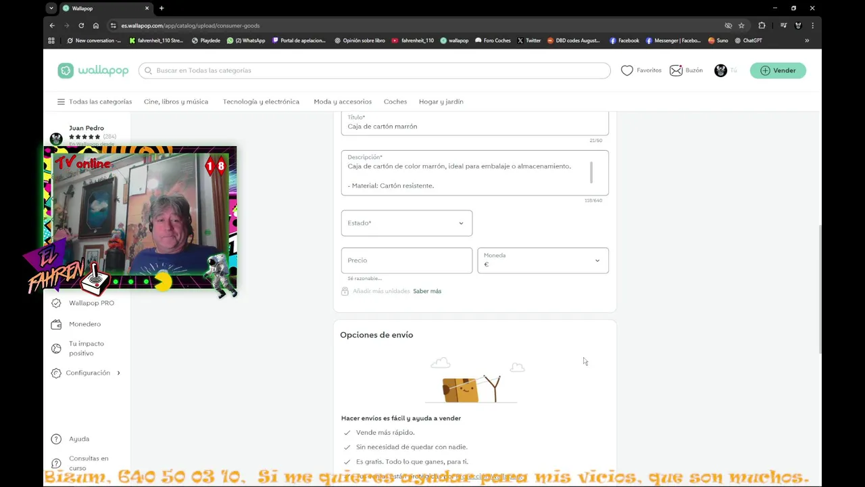Expand the Estado dropdown
The height and width of the screenshot is (487, 865).
(x=407, y=223)
